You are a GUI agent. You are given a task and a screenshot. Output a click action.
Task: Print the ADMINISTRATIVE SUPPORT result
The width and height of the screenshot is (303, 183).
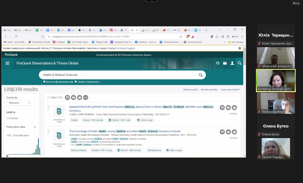point(234,107)
